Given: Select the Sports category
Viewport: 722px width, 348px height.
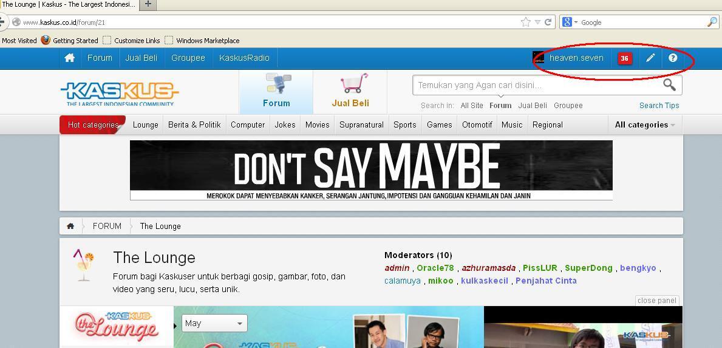Looking at the screenshot, I should pos(405,125).
